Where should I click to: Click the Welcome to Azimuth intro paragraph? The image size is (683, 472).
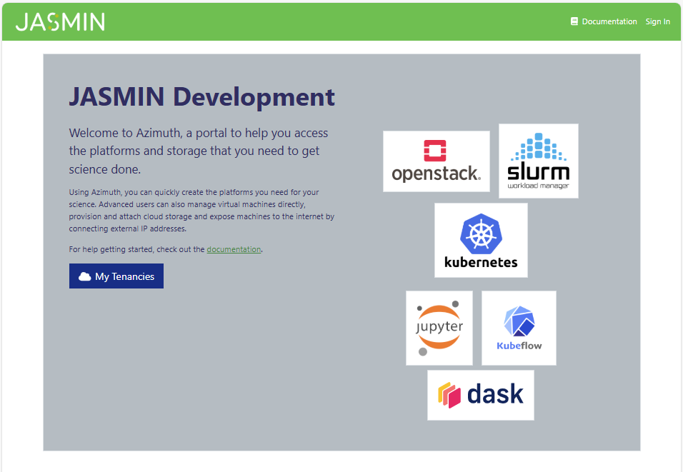pyautogui.click(x=199, y=151)
